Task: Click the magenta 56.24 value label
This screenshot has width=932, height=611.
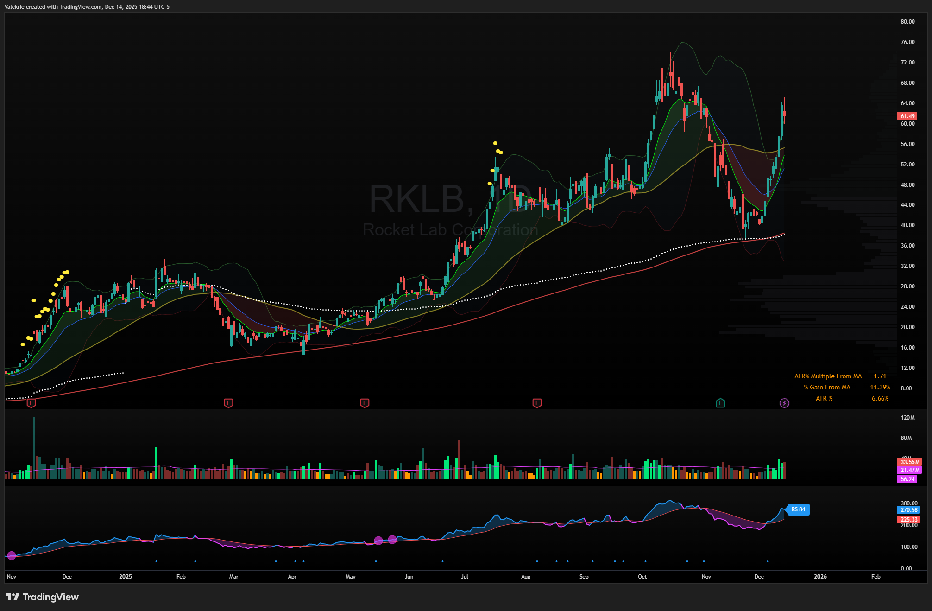Action: pyautogui.click(x=907, y=479)
